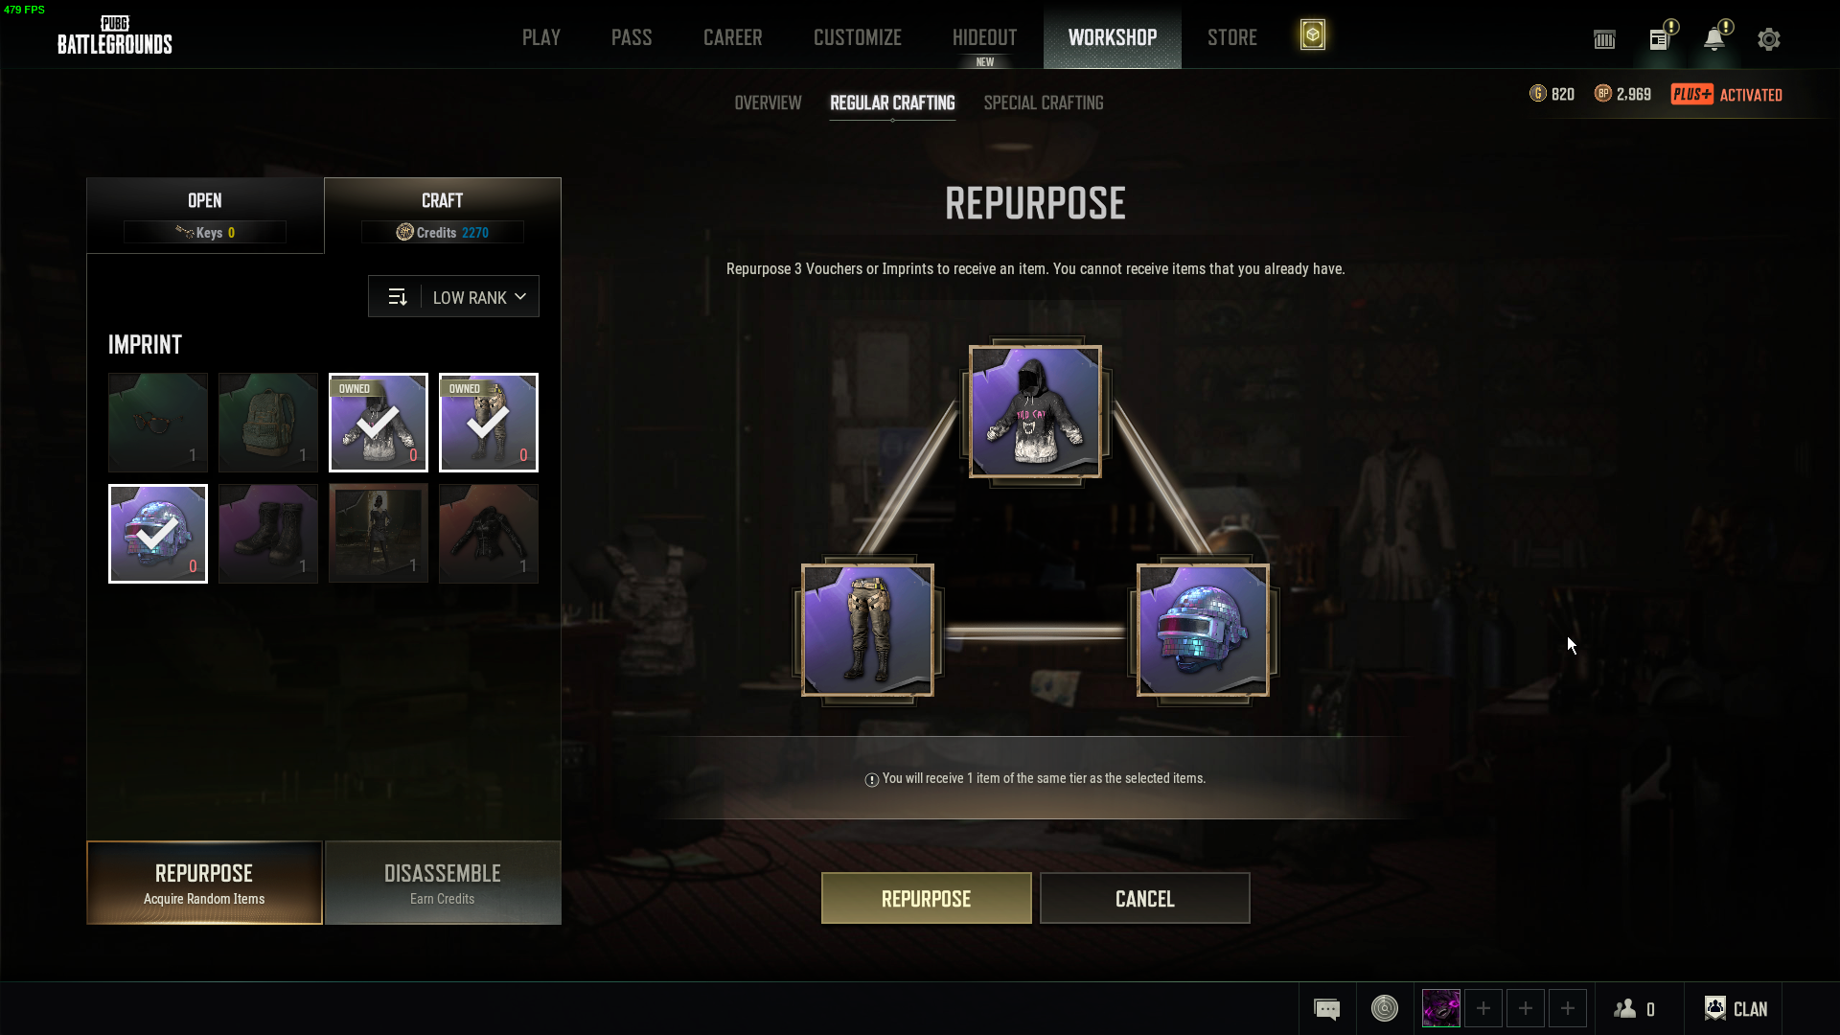Uncheck the disco helmet imprint
This screenshot has width=1840, height=1035.
click(158, 534)
